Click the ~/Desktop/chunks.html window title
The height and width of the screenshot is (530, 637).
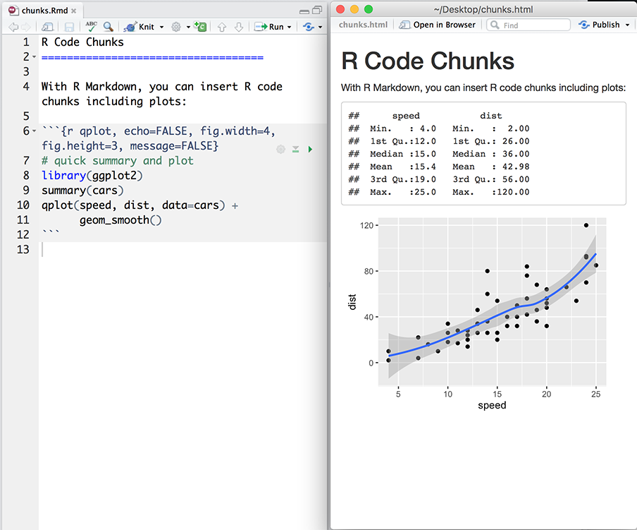tap(483, 9)
